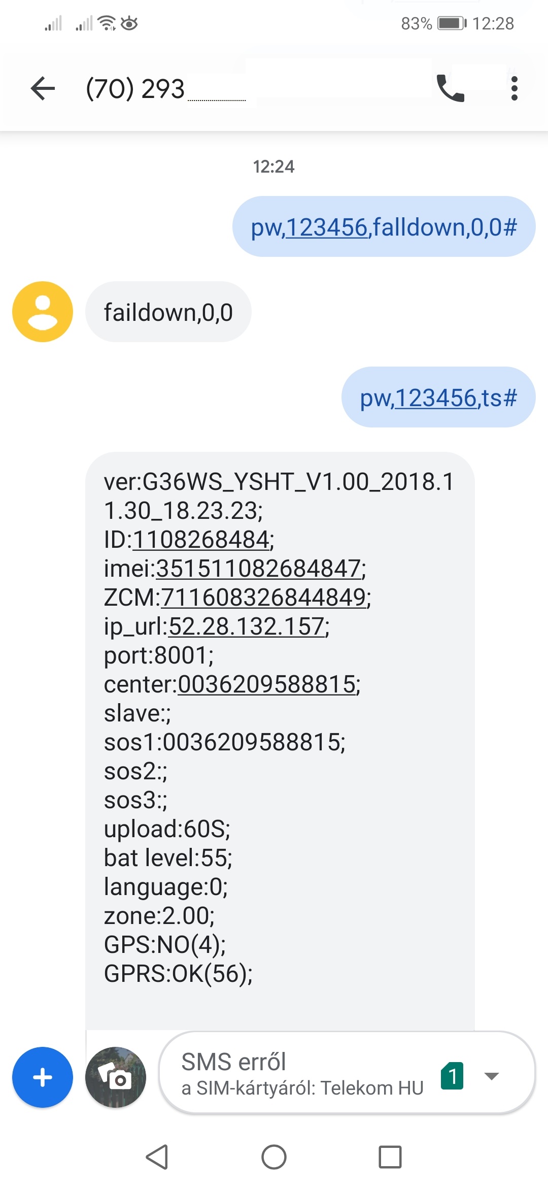Expand the SIM selector dropdown arrow
Screen dimensions: 548x1188
click(x=492, y=1076)
